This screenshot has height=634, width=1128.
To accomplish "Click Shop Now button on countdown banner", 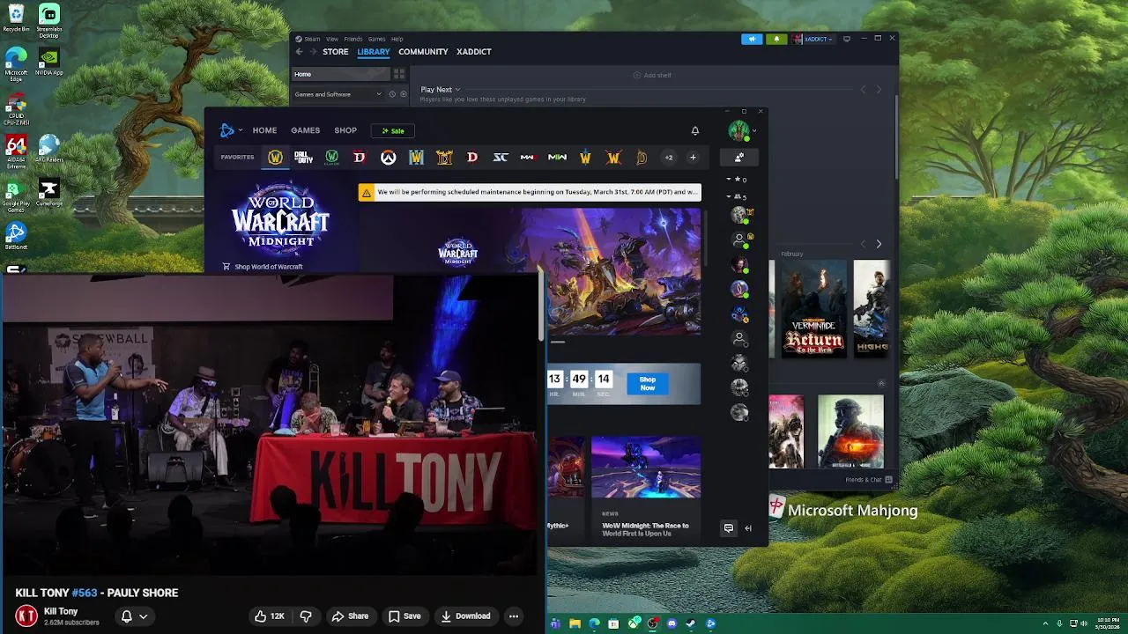I will pos(648,384).
